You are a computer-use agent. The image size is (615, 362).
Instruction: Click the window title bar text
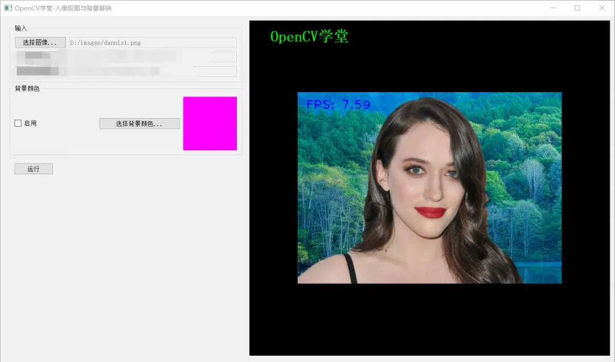[x=63, y=8]
